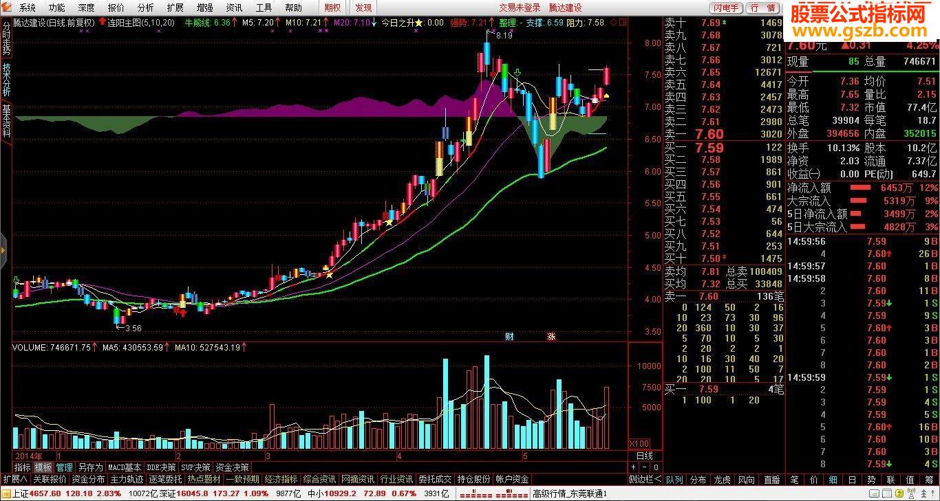Open the 深度 menu

pyautogui.click(x=86, y=8)
